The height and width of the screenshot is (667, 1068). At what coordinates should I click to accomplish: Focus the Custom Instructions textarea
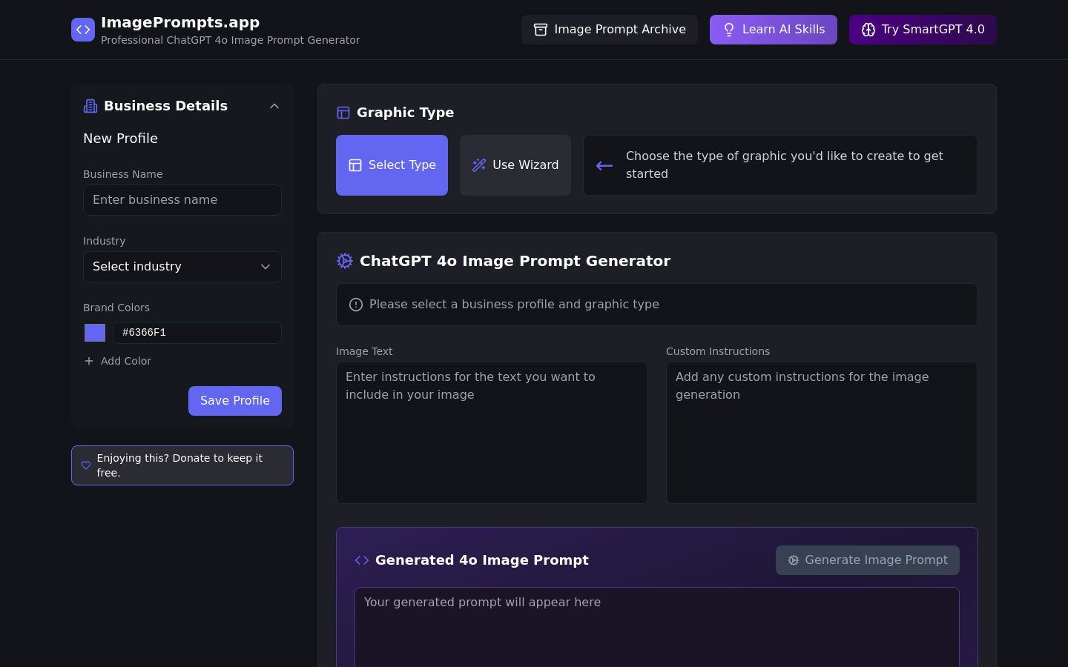coord(822,433)
